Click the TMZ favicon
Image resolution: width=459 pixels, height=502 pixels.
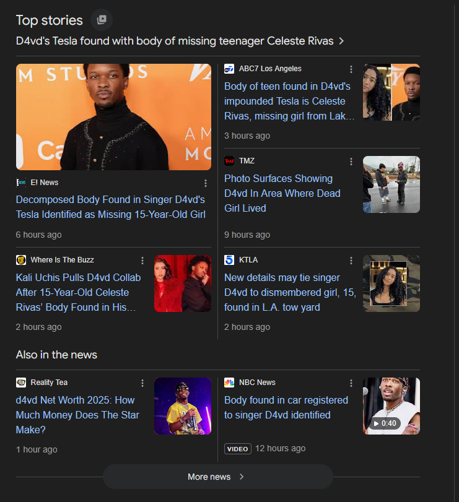pos(229,161)
